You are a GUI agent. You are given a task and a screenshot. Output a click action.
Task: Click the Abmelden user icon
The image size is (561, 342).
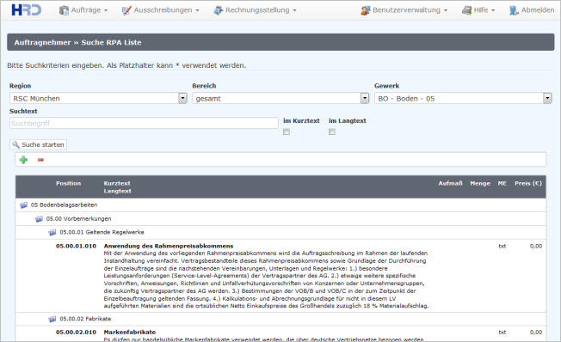pos(514,10)
